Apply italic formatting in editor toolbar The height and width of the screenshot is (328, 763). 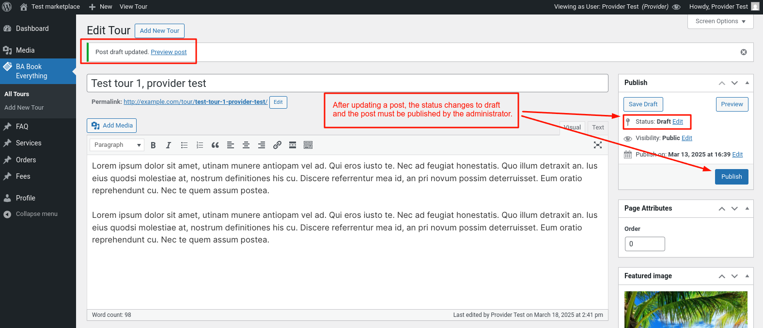tap(169, 145)
